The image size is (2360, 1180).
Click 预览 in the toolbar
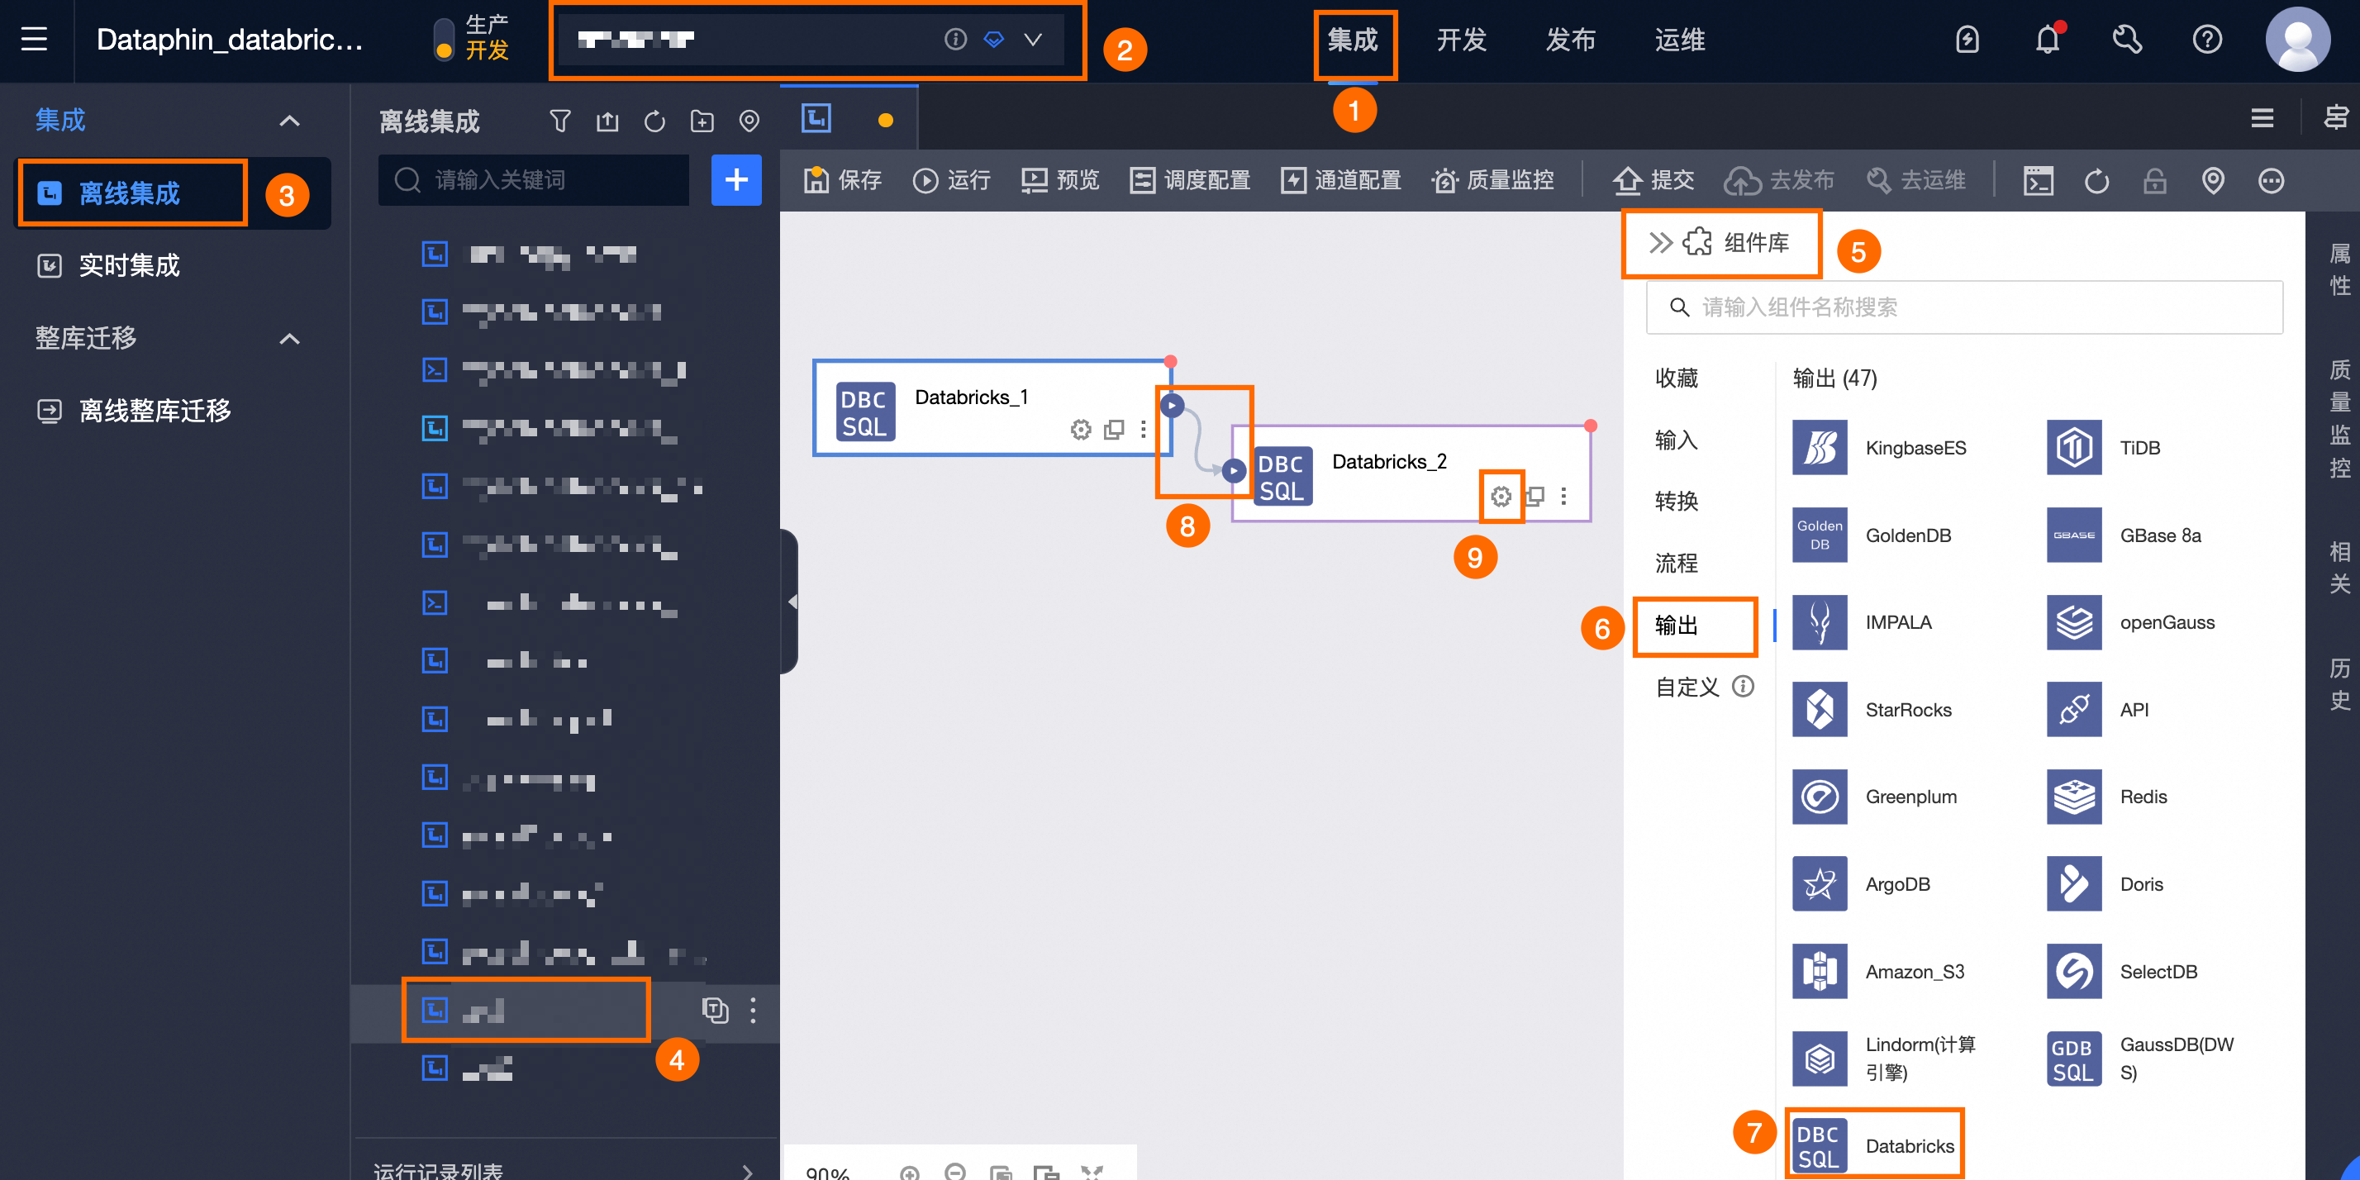click(x=1060, y=180)
